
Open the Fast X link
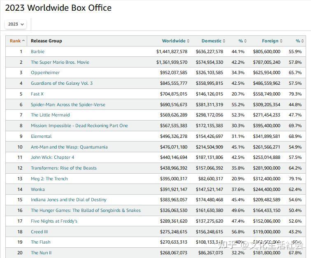click(x=37, y=94)
